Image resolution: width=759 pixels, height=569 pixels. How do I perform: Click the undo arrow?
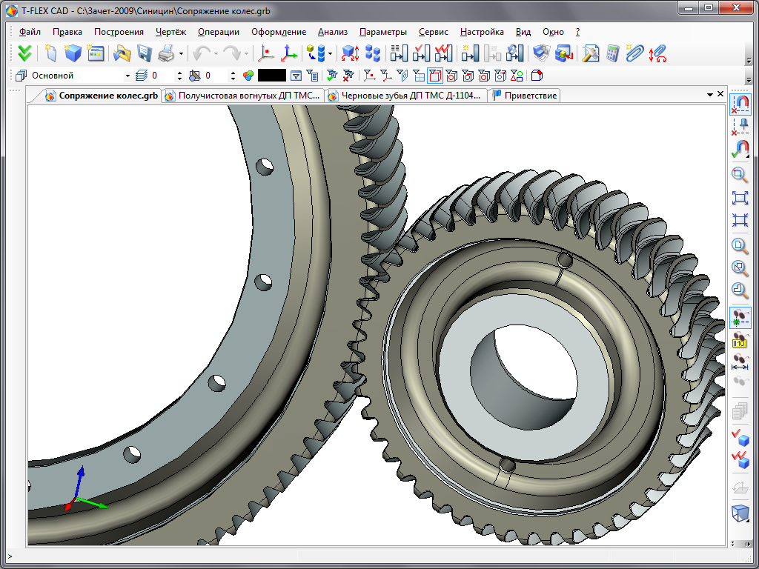coord(202,53)
